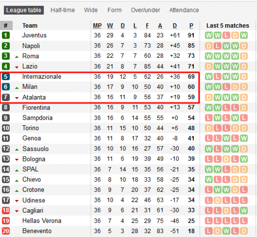Click Napoli's first D result badge

[x=209, y=46]
